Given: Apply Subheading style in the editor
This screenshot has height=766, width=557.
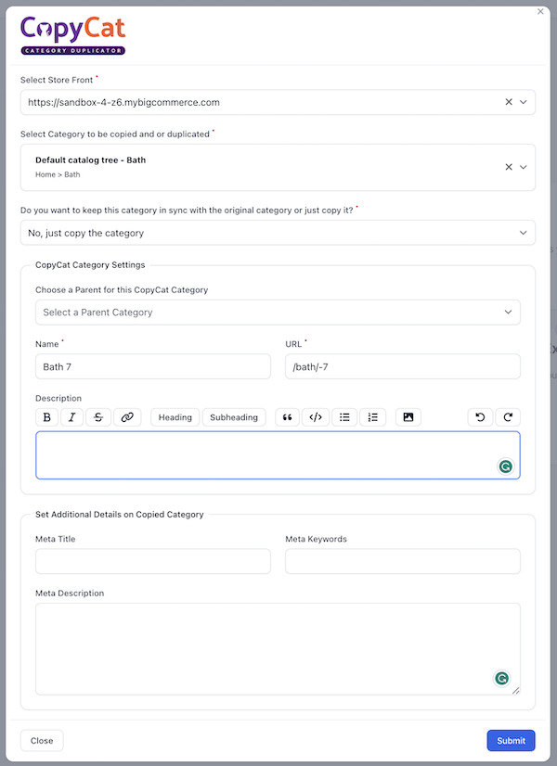Looking at the screenshot, I should point(234,417).
